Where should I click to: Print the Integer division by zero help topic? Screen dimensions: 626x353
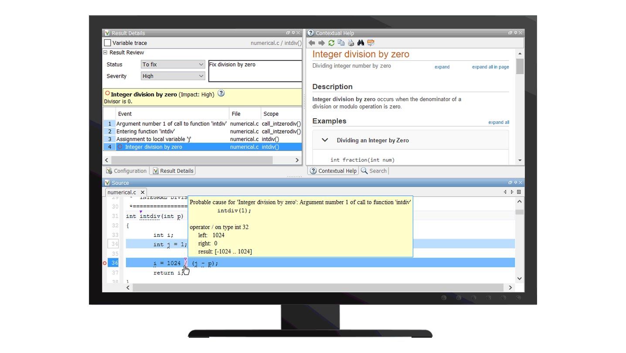(x=351, y=43)
